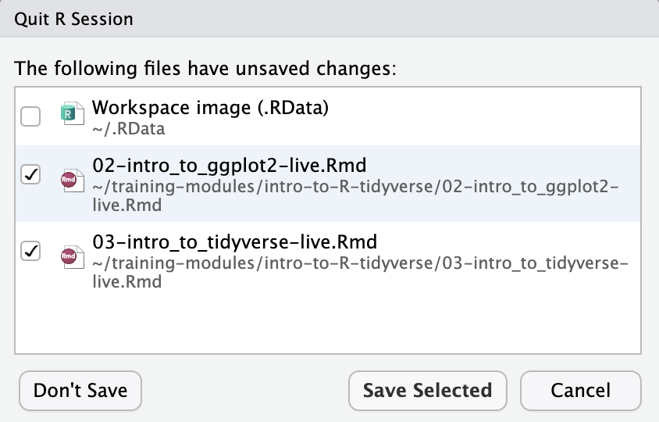659x422 pixels.
Task: Click the Quit R Session title bar
Action: pyautogui.click(x=73, y=18)
